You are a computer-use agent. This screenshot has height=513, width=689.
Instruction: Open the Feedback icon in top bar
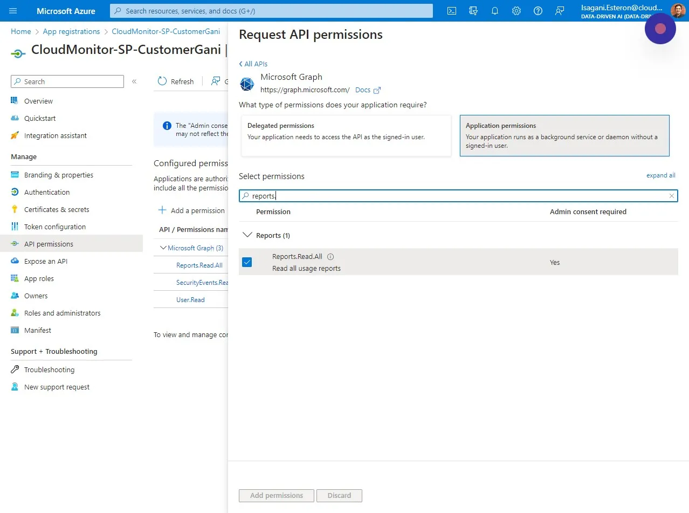(560, 11)
